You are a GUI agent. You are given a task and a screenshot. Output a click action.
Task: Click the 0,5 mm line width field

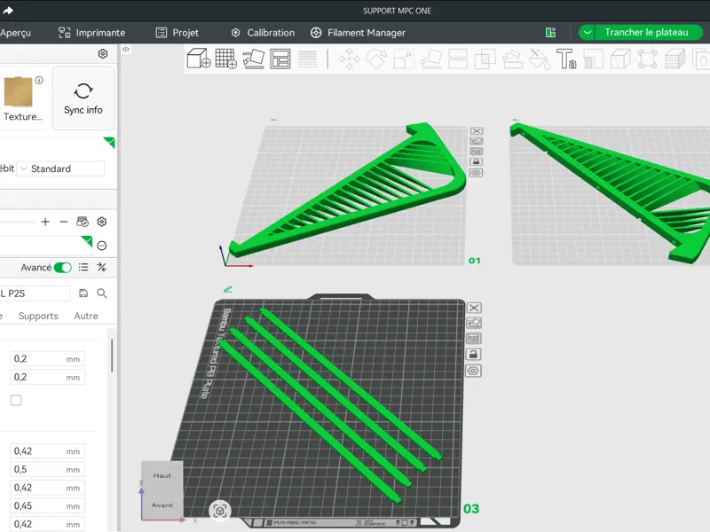[47, 469]
